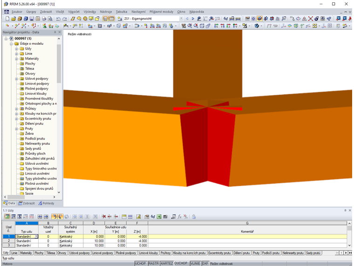Open the Excentricity prutu table tab
354x266 pixels.
tap(219, 253)
